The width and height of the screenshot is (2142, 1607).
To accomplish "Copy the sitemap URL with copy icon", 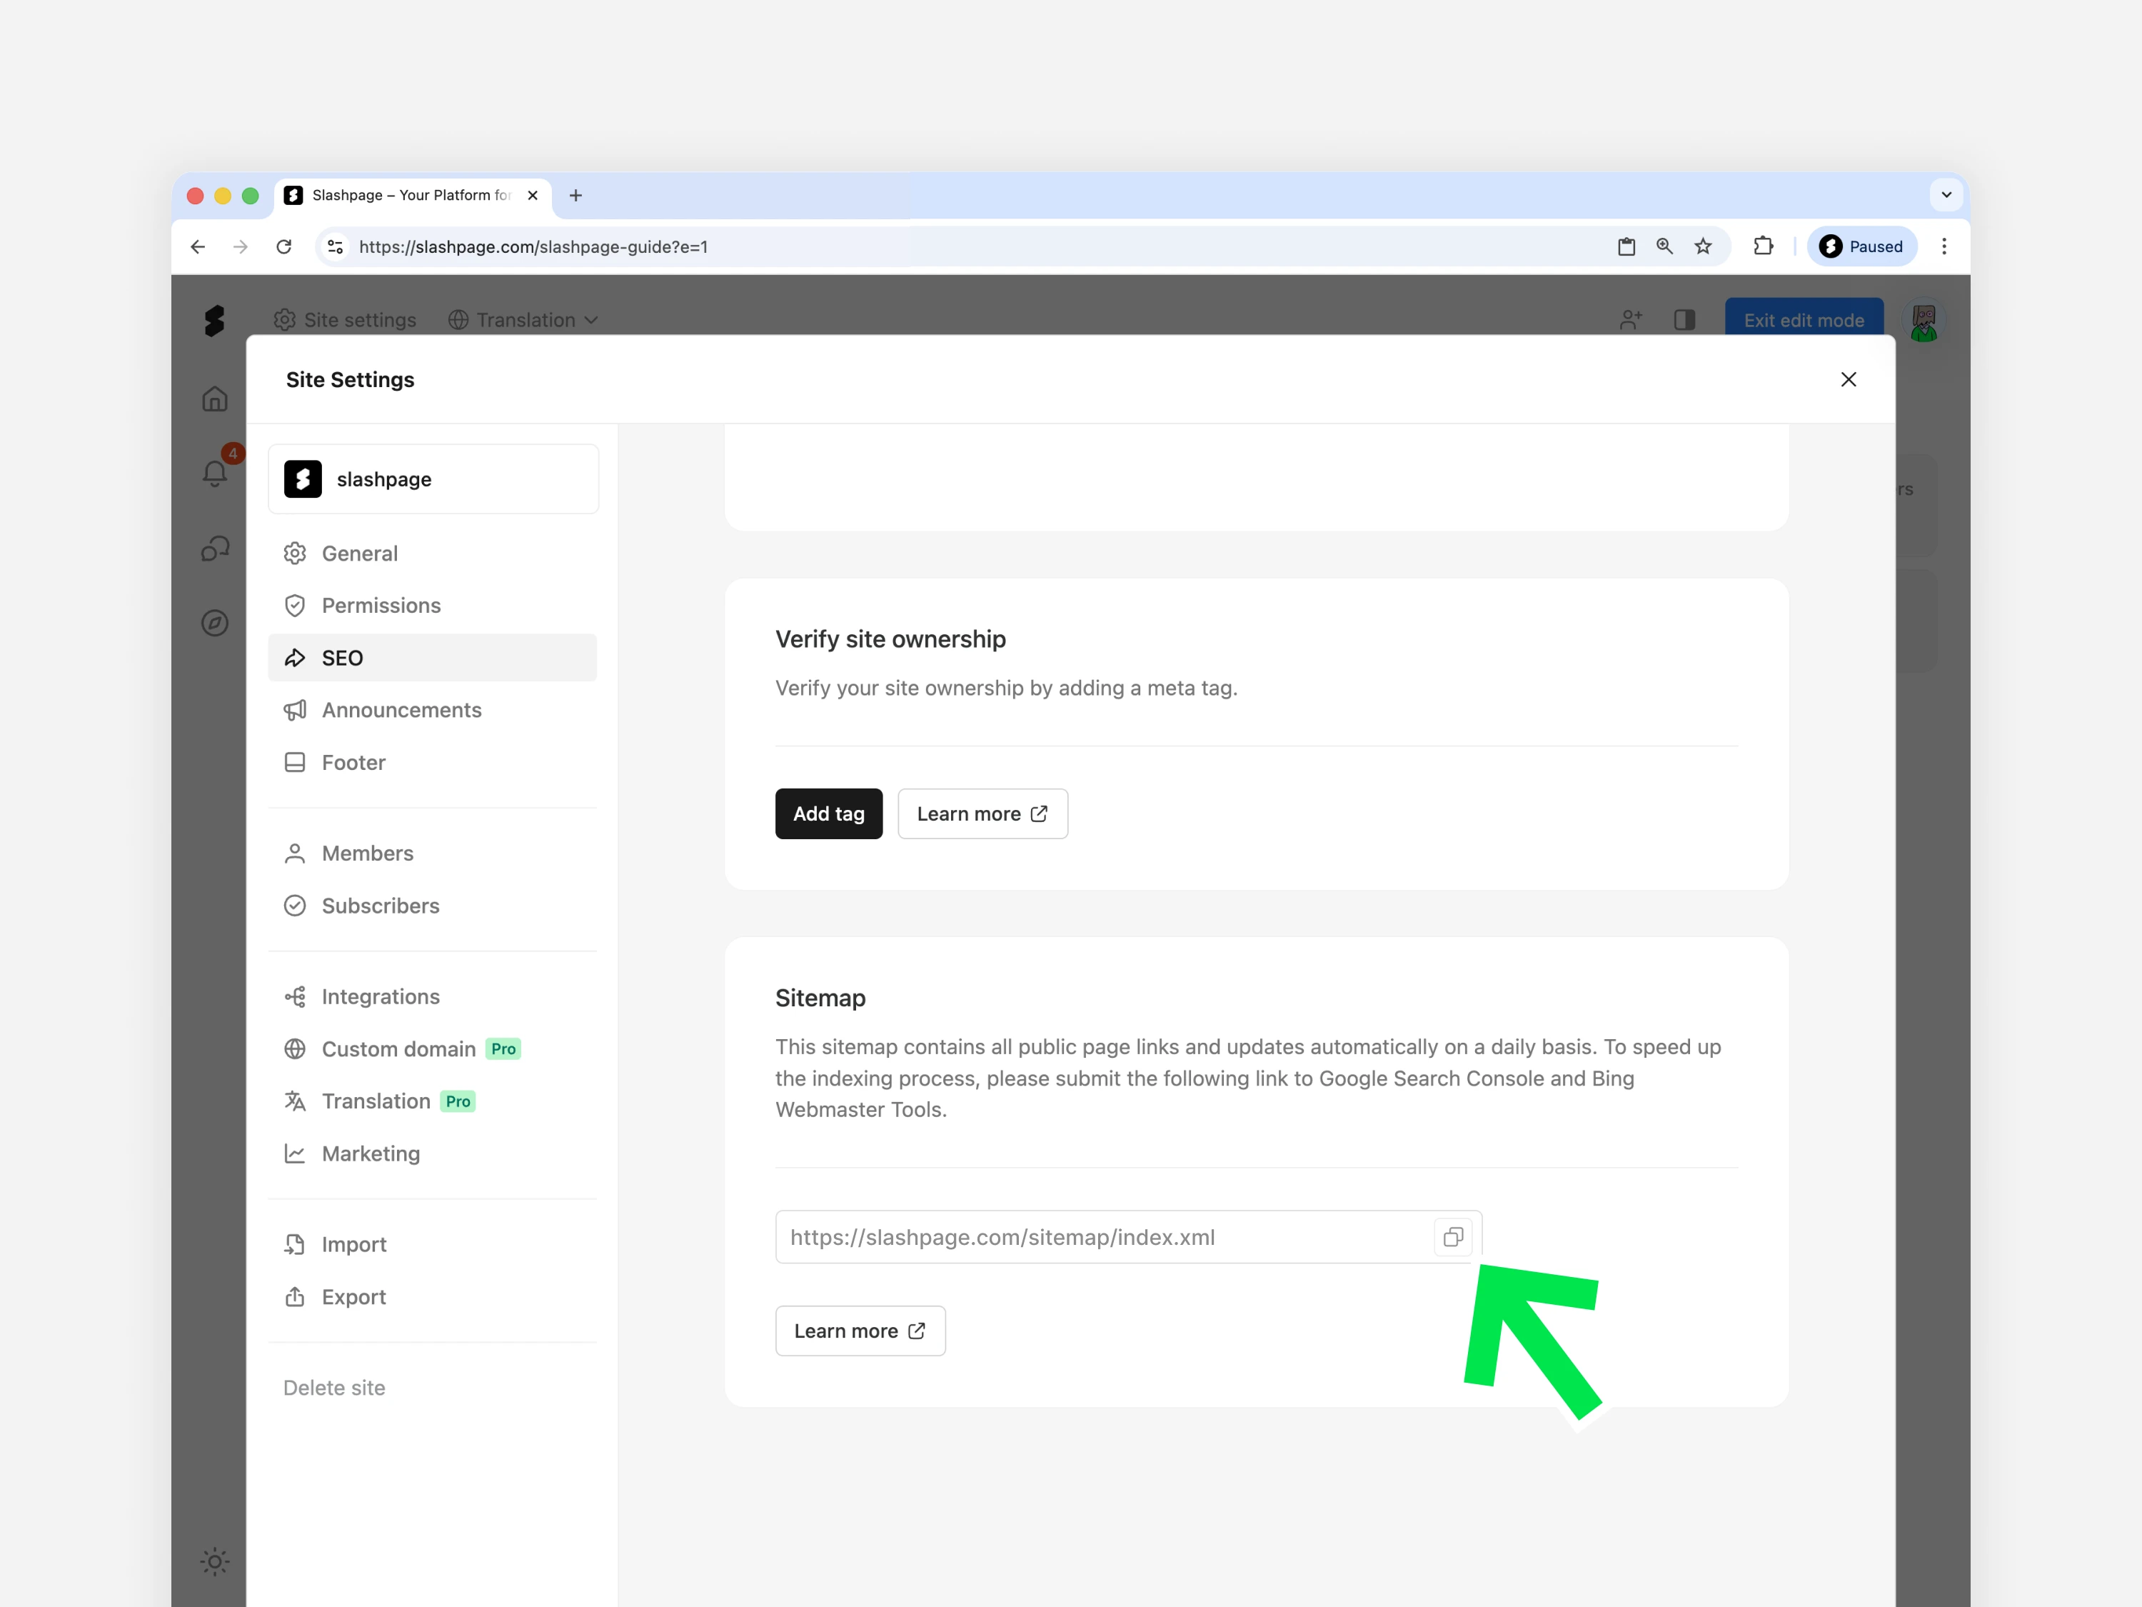I will click(1452, 1237).
